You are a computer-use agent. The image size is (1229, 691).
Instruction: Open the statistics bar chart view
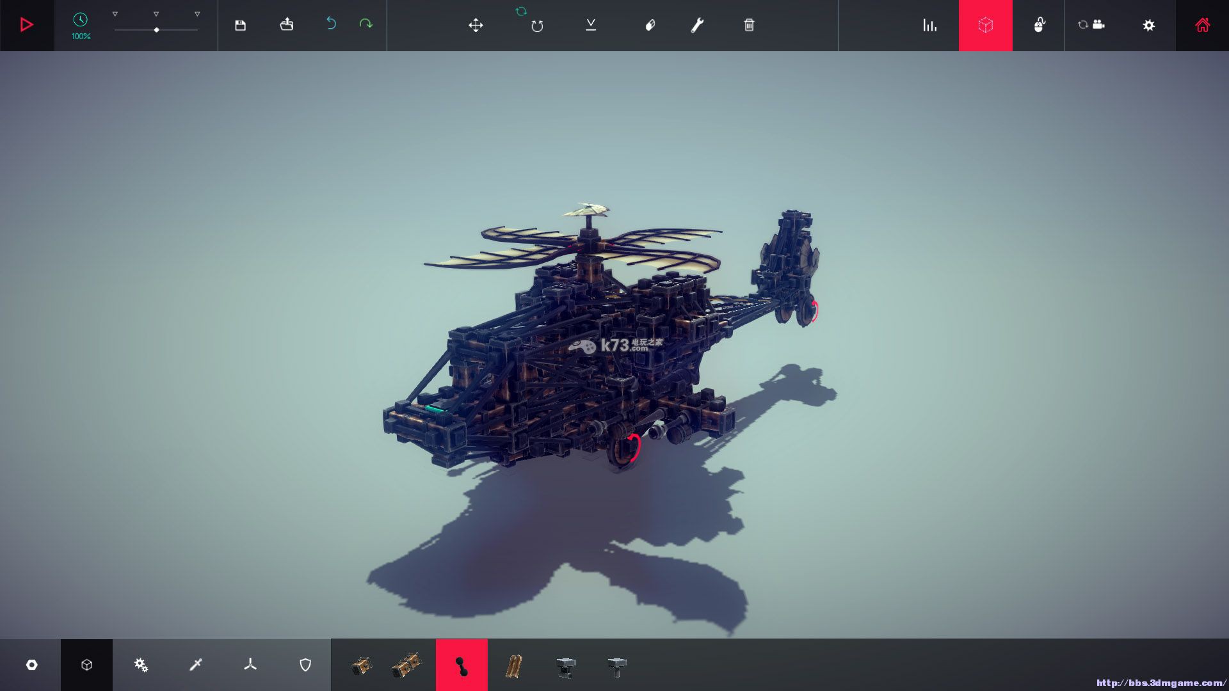pos(929,25)
